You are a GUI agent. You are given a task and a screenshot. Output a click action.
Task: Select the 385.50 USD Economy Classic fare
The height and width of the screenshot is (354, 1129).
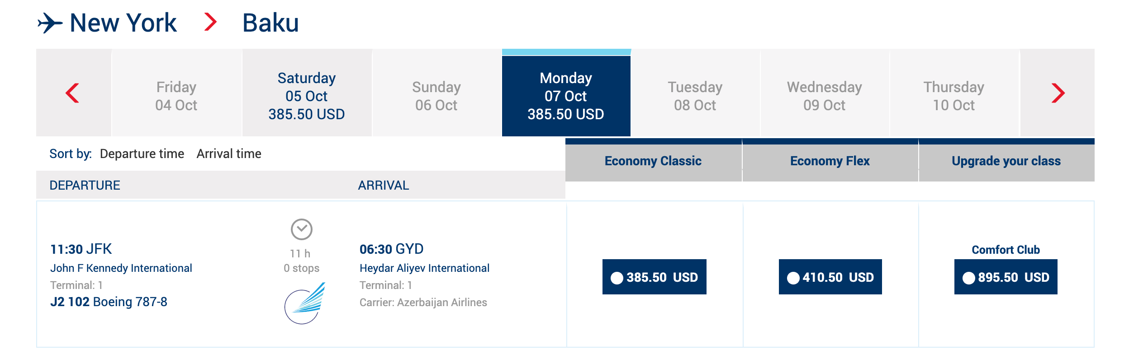coord(654,277)
